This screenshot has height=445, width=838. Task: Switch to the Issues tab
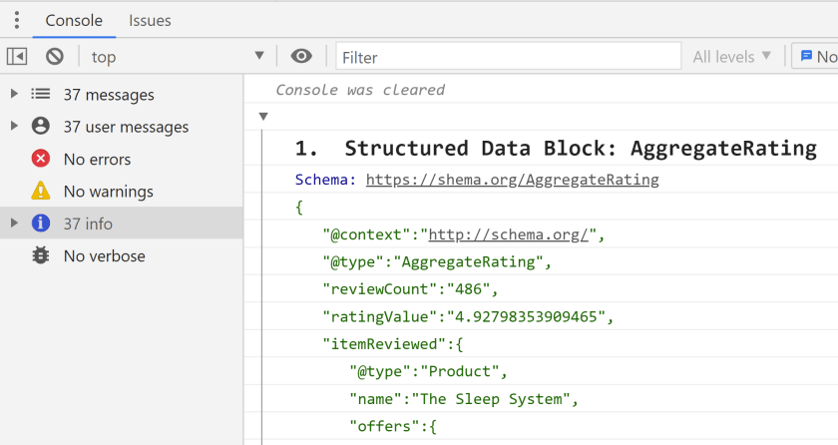pyautogui.click(x=150, y=20)
